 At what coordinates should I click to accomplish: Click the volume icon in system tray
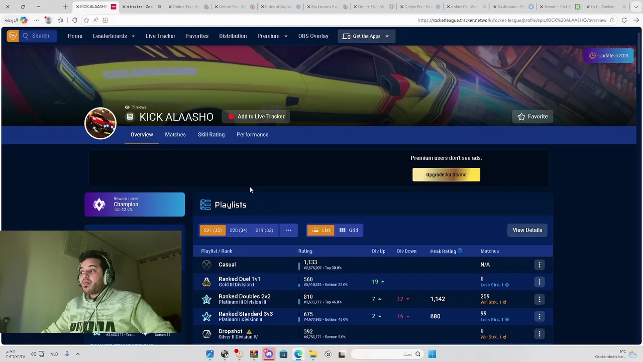[x=33, y=354]
